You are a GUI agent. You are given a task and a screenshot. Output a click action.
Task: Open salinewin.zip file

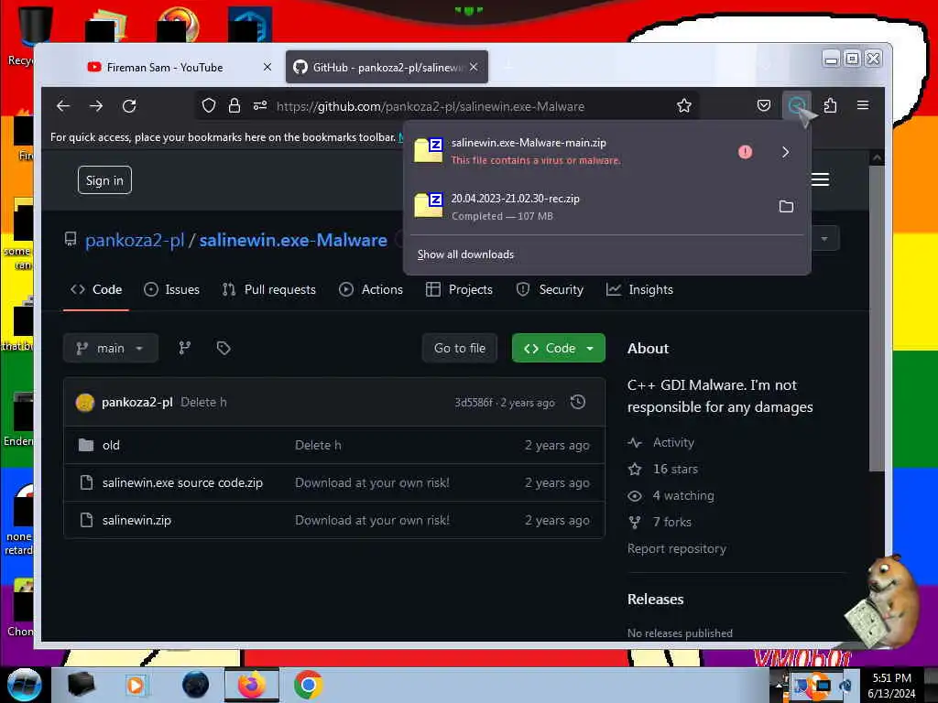pyautogui.click(x=136, y=521)
